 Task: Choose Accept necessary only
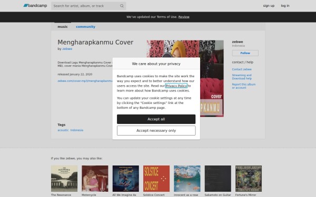156,131
